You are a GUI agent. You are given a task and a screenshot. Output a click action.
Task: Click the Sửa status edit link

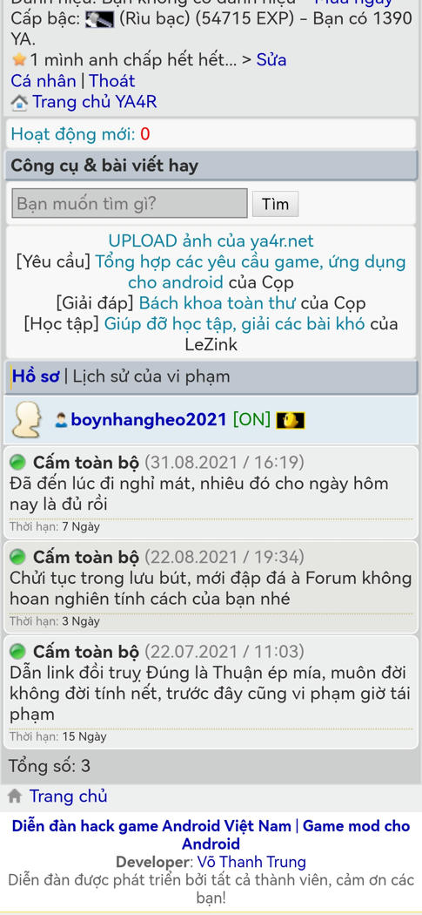click(271, 60)
